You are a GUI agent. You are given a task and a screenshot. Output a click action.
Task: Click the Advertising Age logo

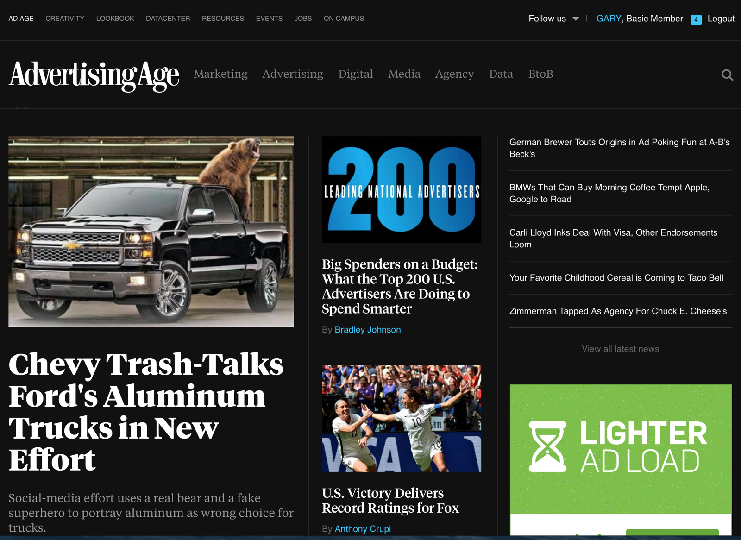[x=94, y=75]
